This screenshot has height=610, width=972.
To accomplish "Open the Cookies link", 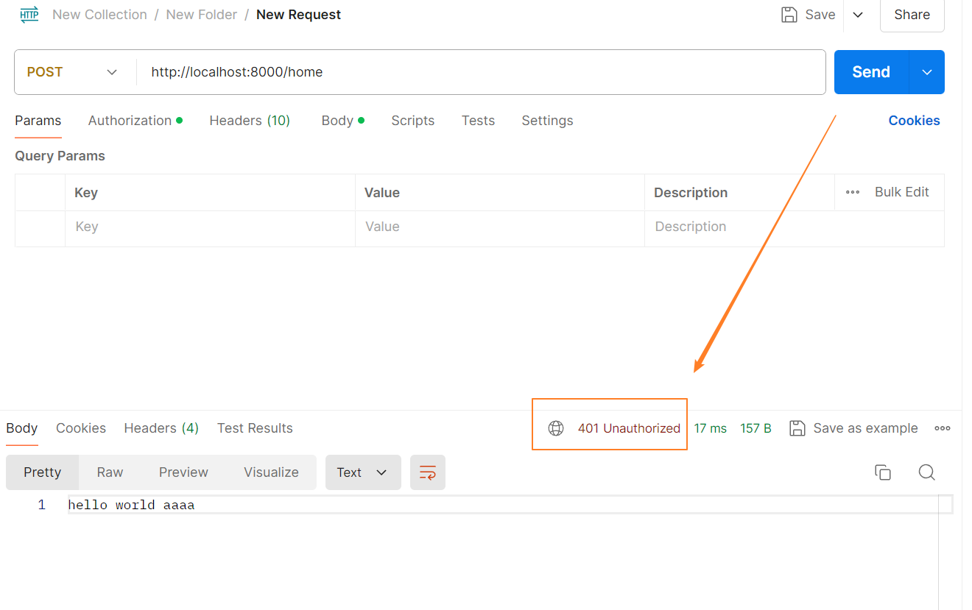I will click(914, 121).
